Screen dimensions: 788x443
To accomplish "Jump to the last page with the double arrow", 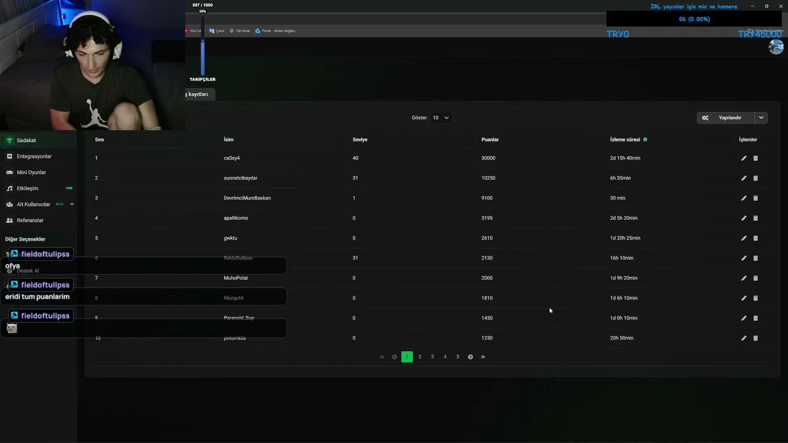I will [x=483, y=357].
